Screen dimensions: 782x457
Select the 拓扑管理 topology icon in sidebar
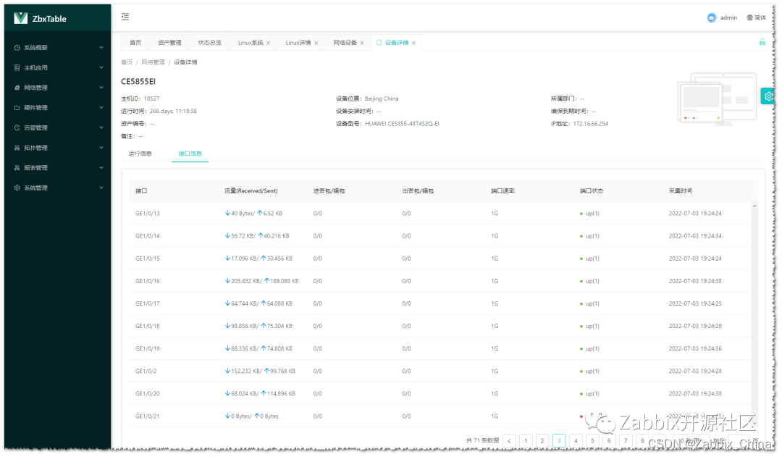click(x=16, y=148)
